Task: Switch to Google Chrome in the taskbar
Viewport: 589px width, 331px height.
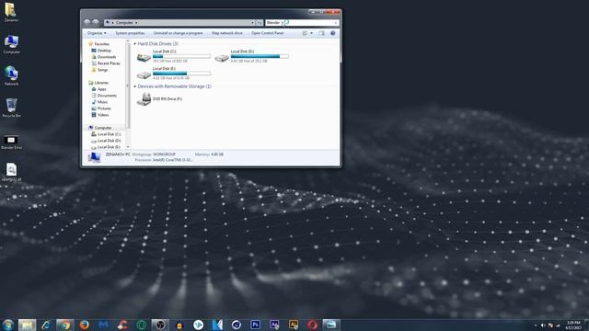Action: (x=65, y=325)
